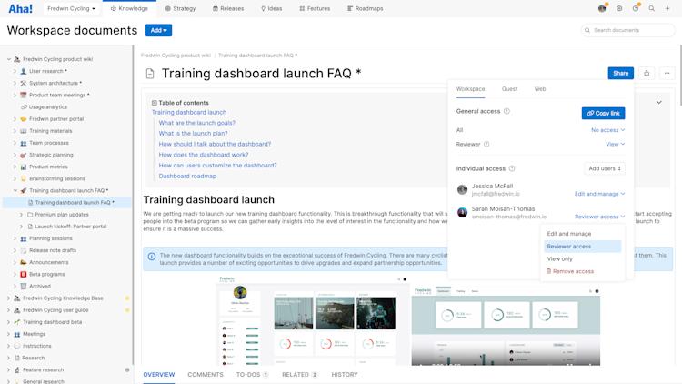Image resolution: width=682 pixels, height=384 pixels.
Task: Click the Copy link button
Action: pyautogui.click(x=603, y=113)
